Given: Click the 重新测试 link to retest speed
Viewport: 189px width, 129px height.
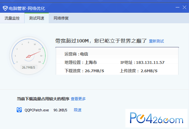Looking at the screenshot, I should [x=156, y=41].
